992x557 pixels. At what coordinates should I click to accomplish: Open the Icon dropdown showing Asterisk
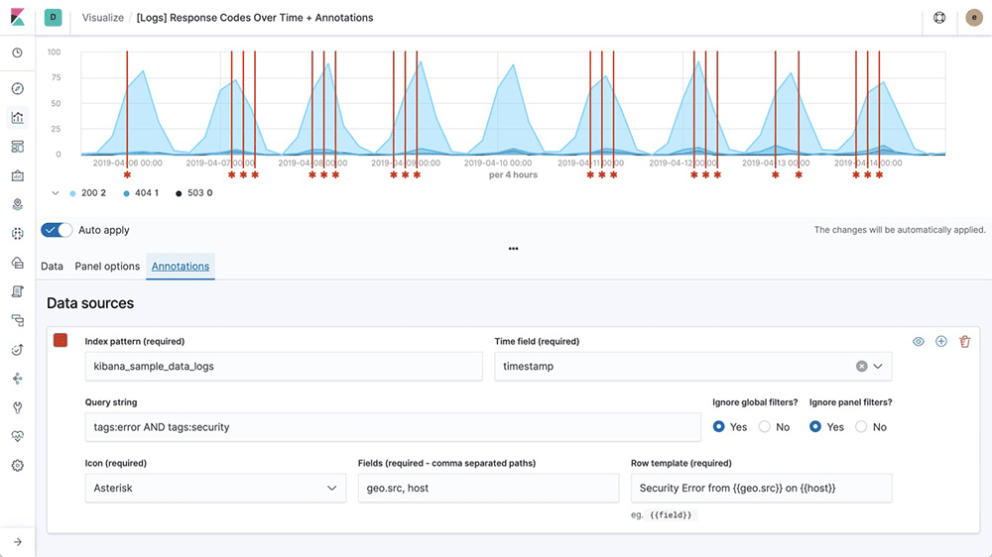(214, 489)
